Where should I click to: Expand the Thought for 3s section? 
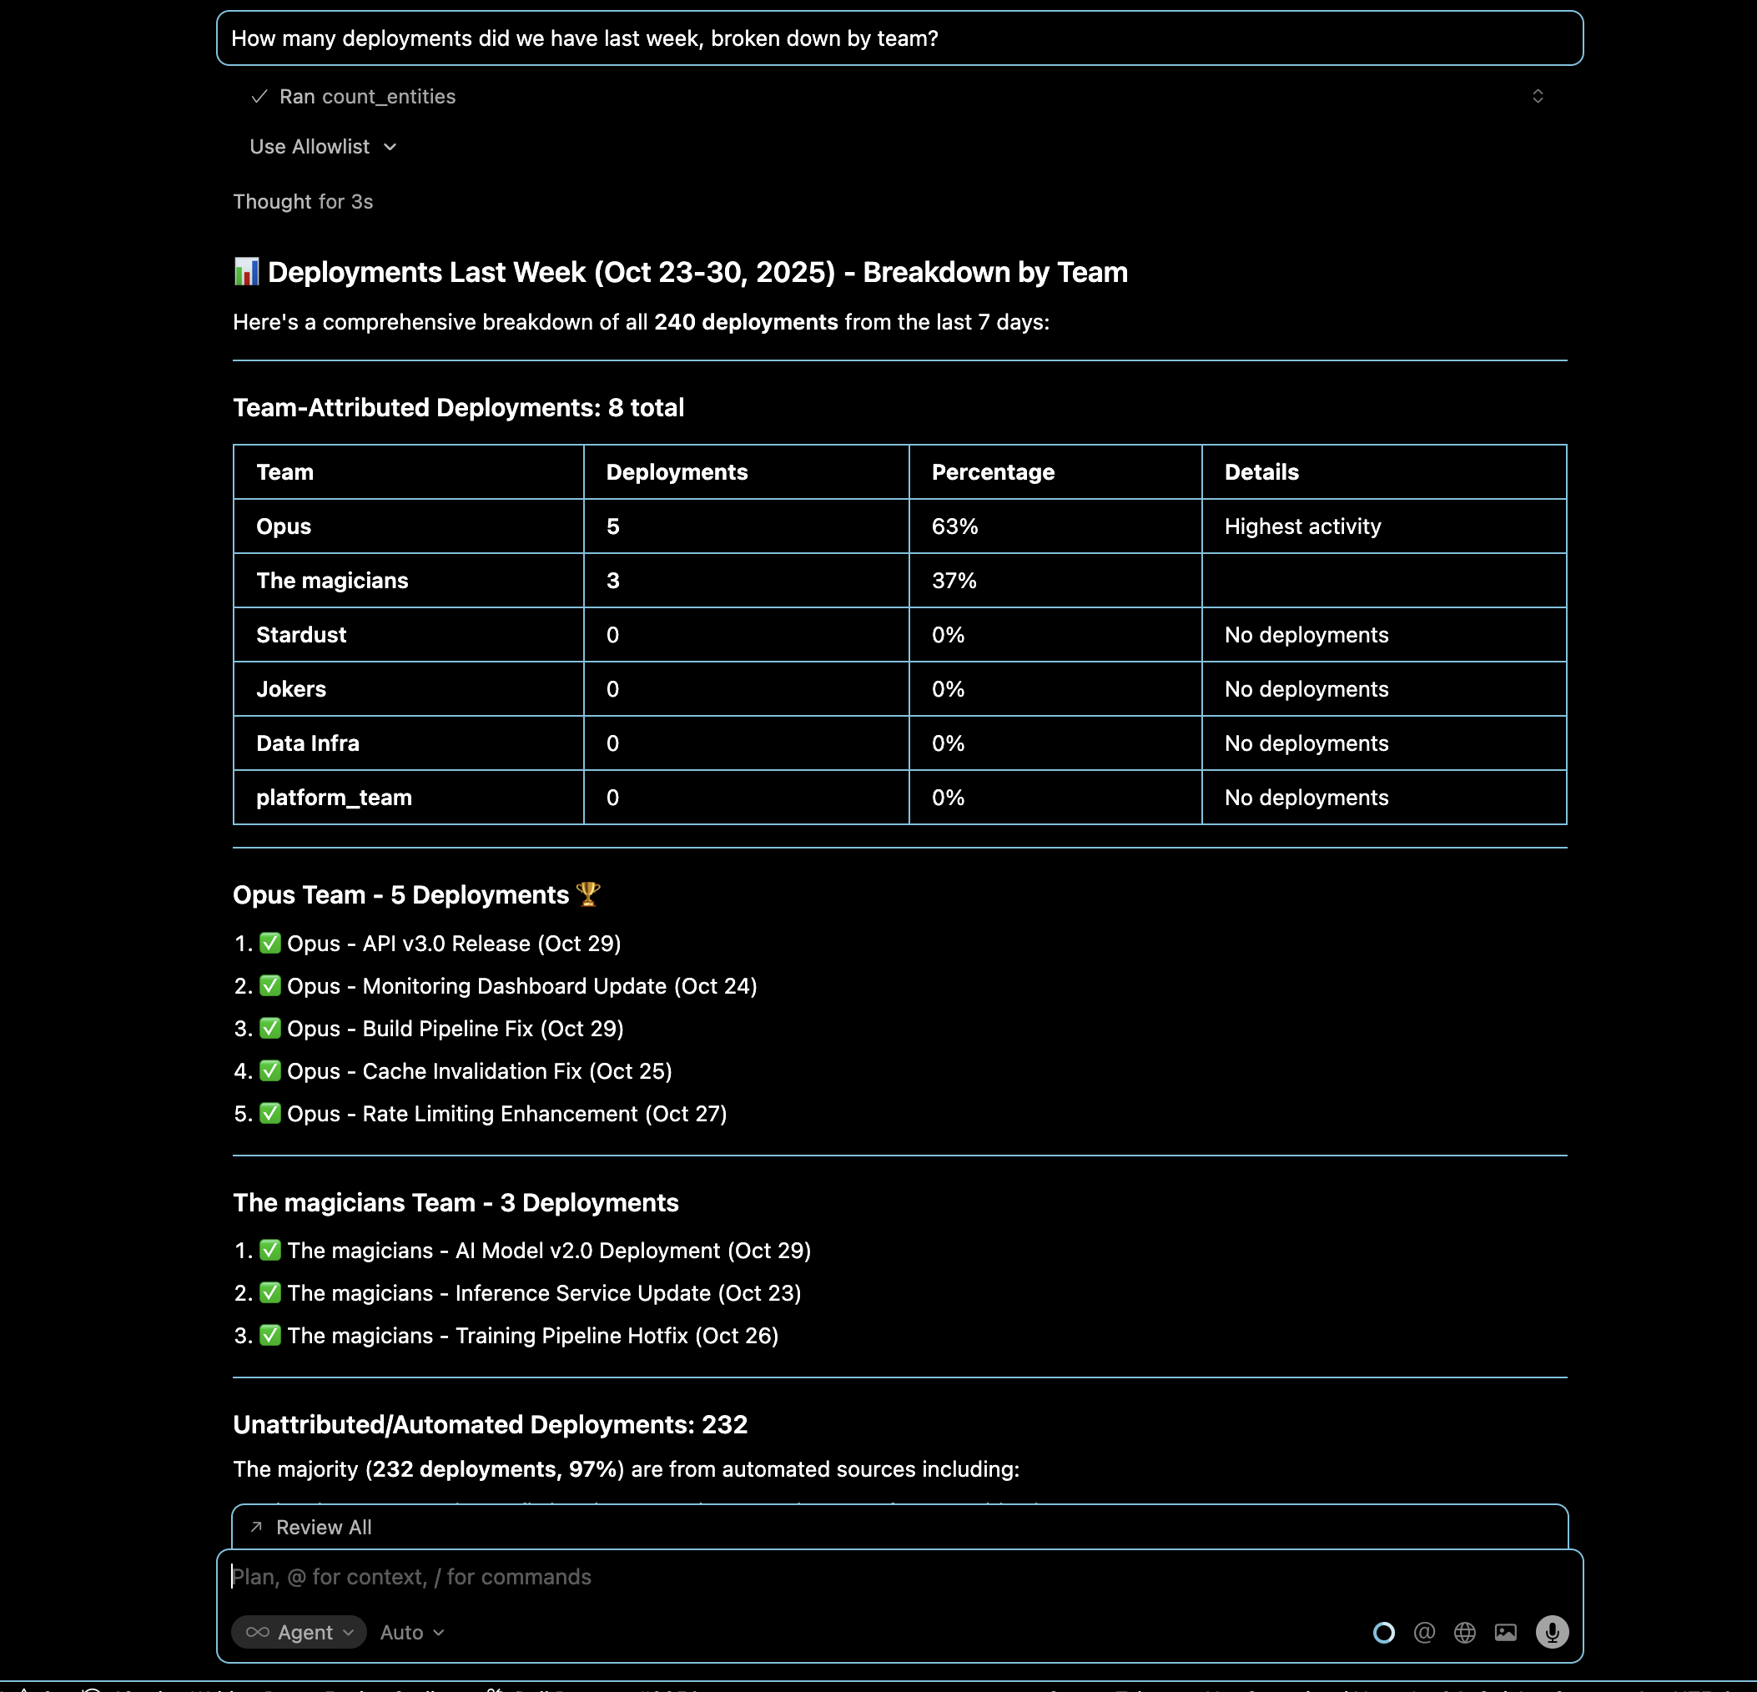pyautogui.click(x=302, y=202)
